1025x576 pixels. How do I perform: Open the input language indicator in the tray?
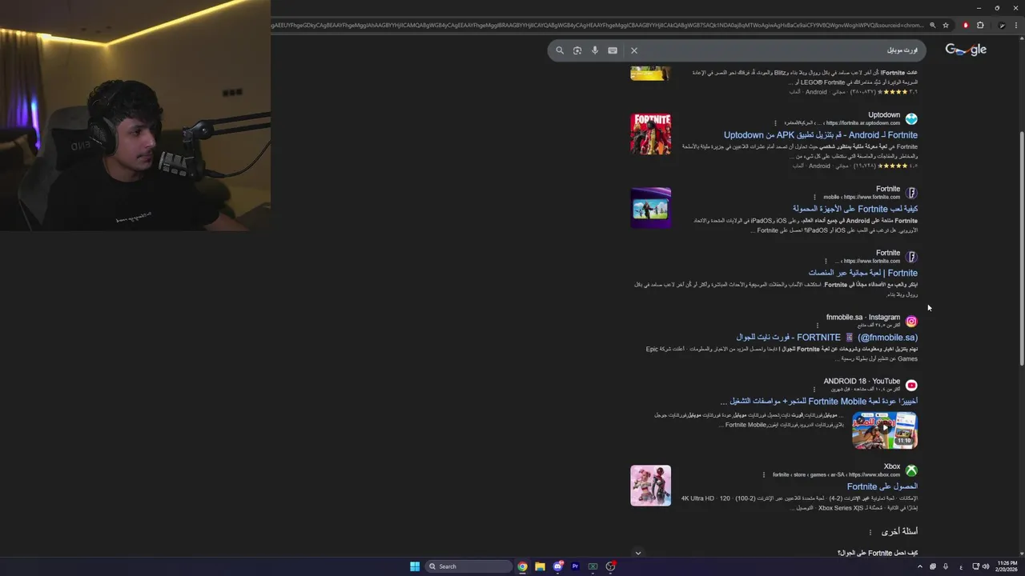961,566
